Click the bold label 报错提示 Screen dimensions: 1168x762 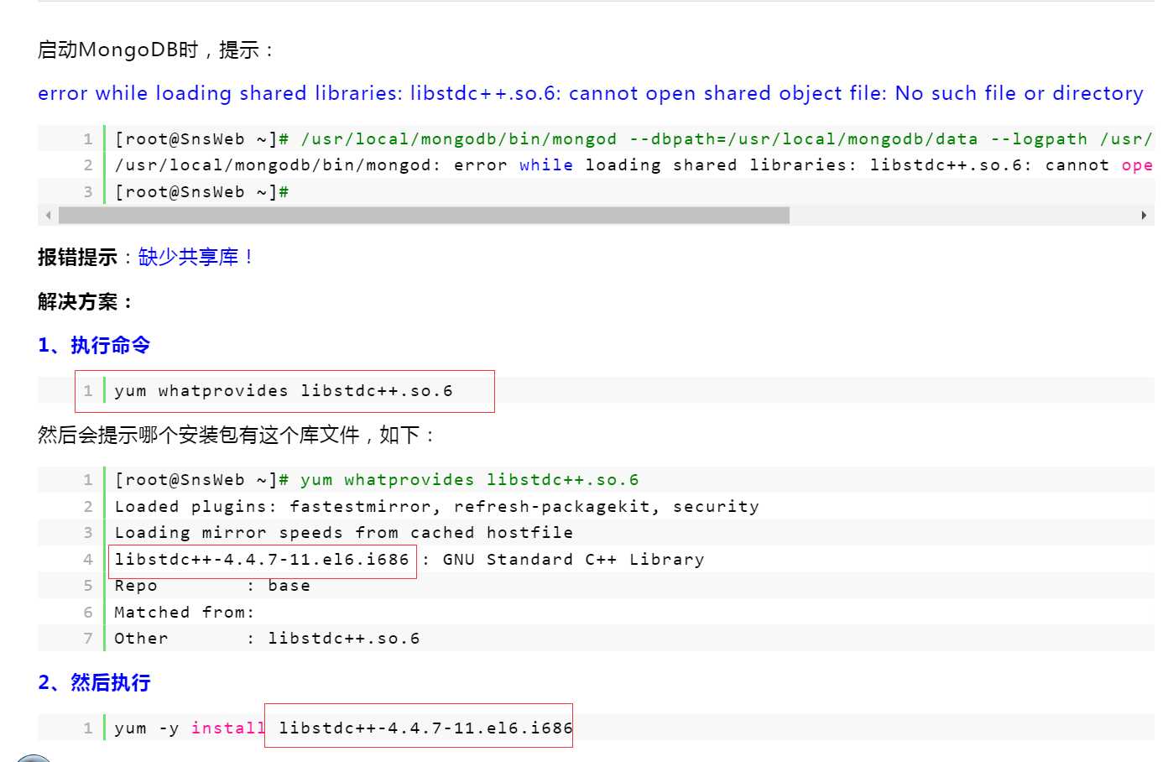(77, 257)
